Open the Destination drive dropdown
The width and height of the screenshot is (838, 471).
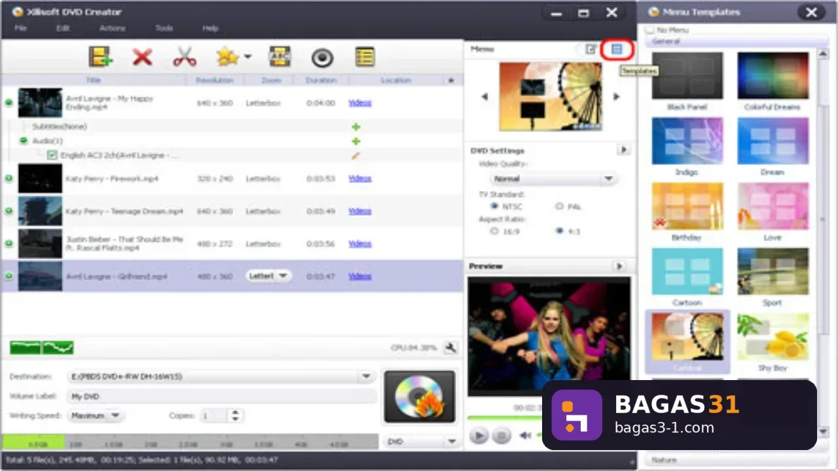click(221, 377)
